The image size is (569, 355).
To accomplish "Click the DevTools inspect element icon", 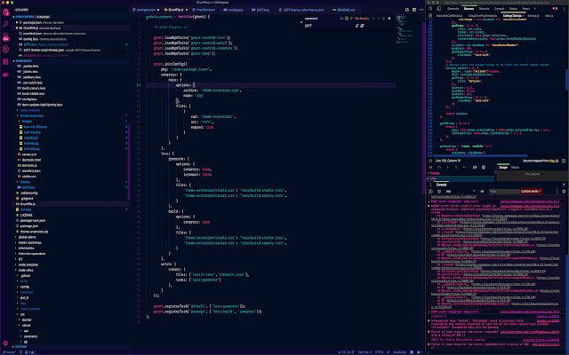I will pyautogui.click(x=431, y=9).
